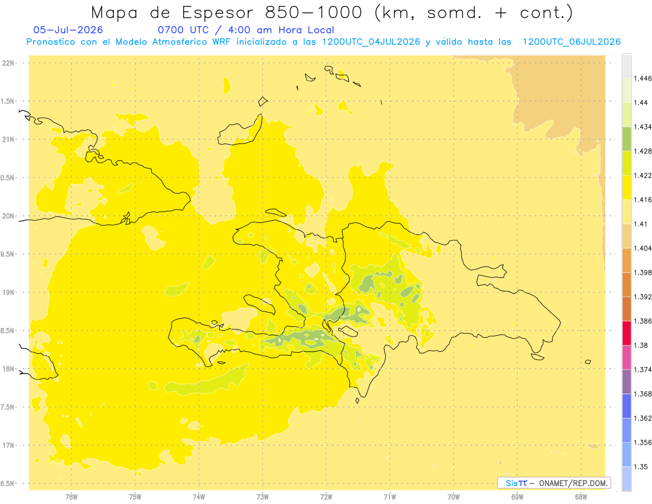The width and height of the screenshot is (652, 504).
Task: Click the legend value '1.446'
Action: click(642, 78)
